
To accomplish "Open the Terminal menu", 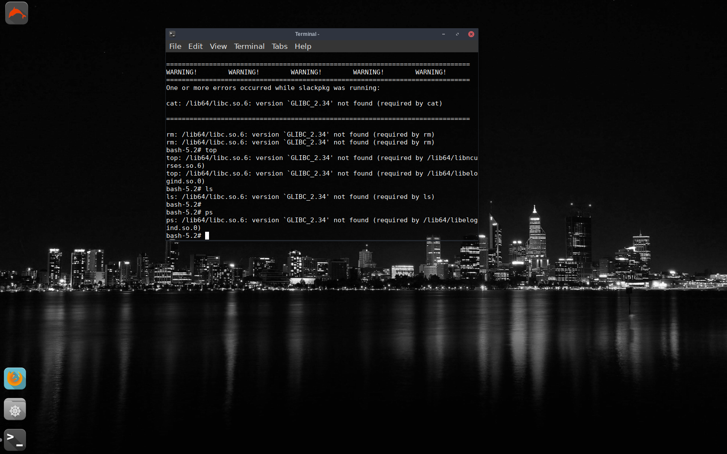I will pyautogui.click(x=249, y=46).
